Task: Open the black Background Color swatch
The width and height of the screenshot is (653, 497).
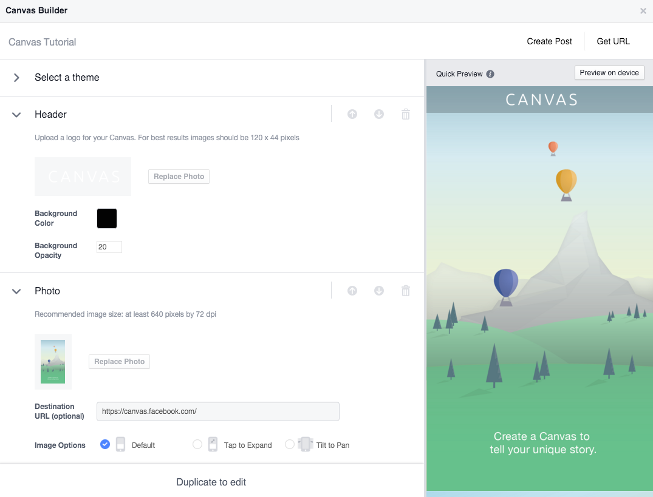Action: (107, 218)
